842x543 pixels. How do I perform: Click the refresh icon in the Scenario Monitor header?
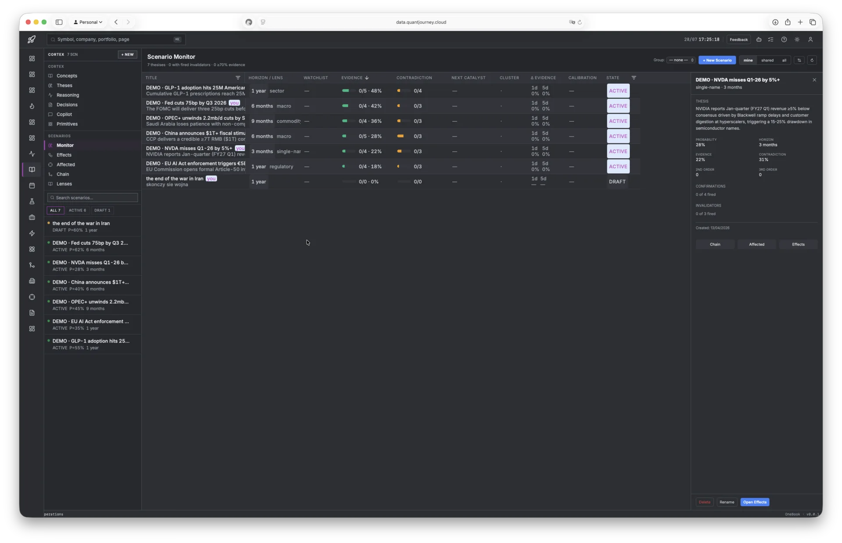(x=812, y=60)
